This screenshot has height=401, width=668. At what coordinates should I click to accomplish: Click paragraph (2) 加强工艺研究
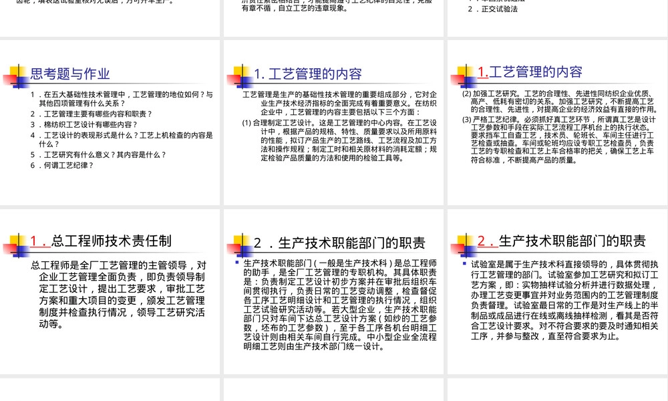pyautogui.click(x=559, y=101)
